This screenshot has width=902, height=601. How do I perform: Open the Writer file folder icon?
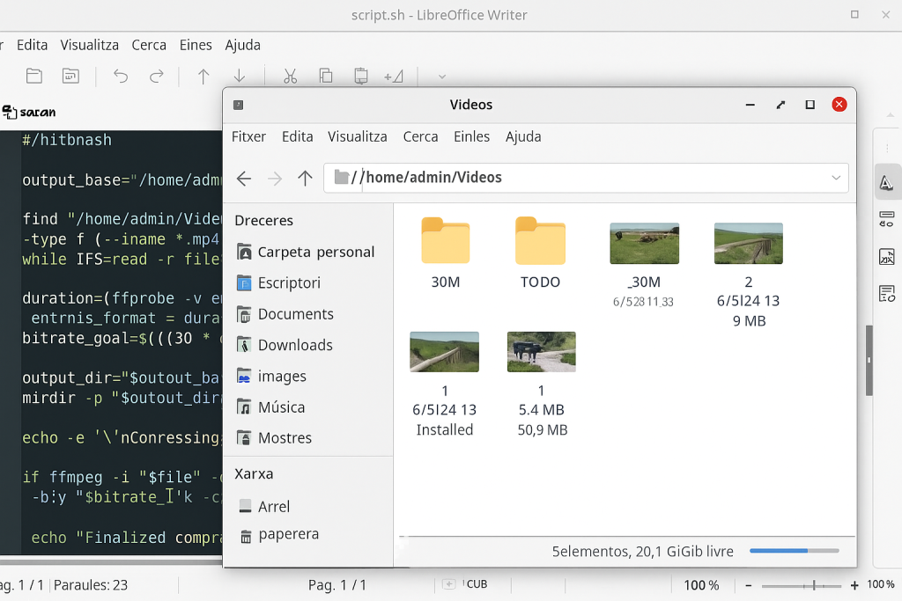34,77
